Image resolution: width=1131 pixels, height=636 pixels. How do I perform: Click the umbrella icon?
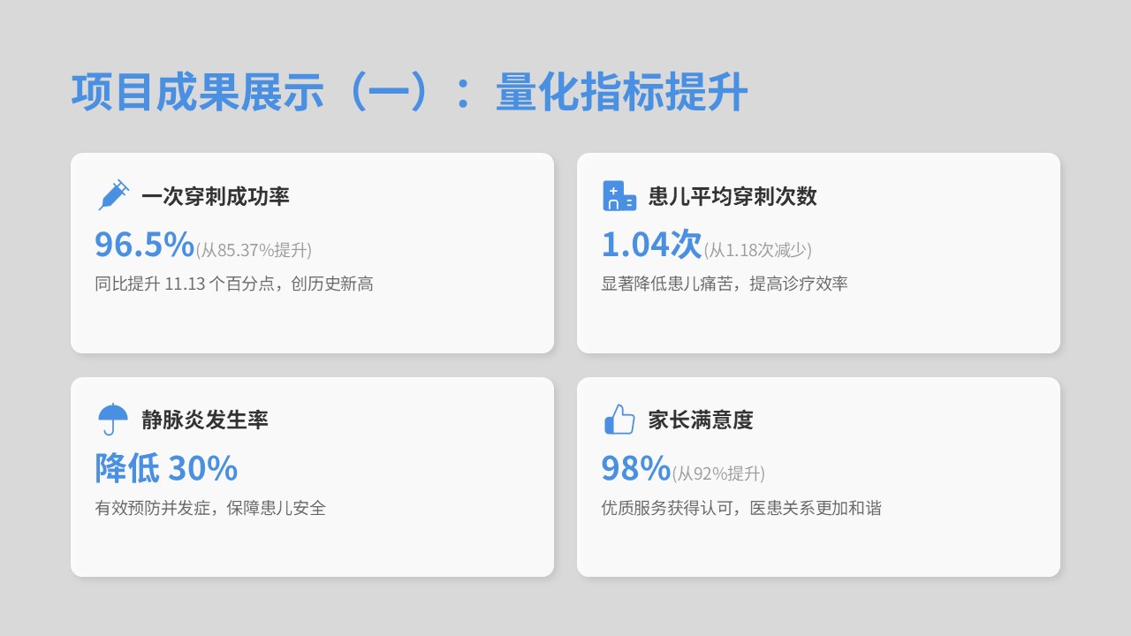pos(113,419)
